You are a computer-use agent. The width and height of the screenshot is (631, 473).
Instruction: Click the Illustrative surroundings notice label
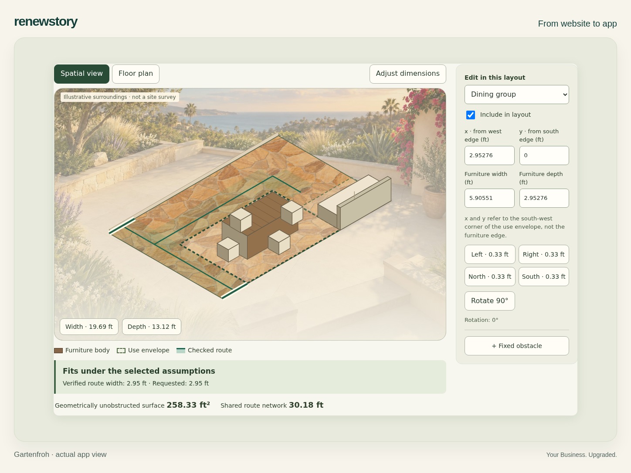point(120,97)
